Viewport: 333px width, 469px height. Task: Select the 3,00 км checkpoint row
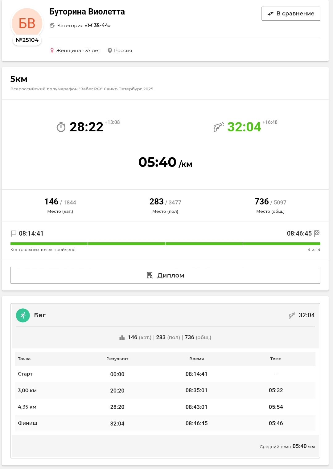pos(165,390)
